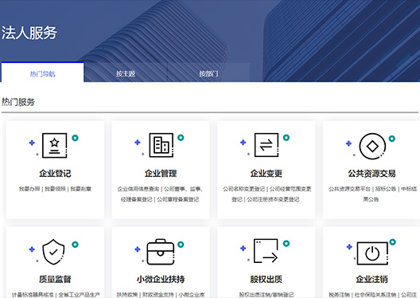
Task: Click the 企业变更 swap arrows icon
Action: [x=266, y=145]
